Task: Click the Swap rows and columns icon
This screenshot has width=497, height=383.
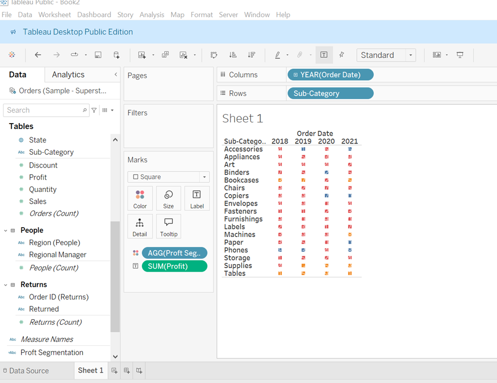Action: [214, 55]
